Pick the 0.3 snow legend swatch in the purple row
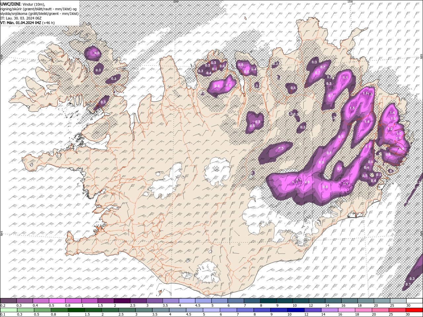 (24, 301)
